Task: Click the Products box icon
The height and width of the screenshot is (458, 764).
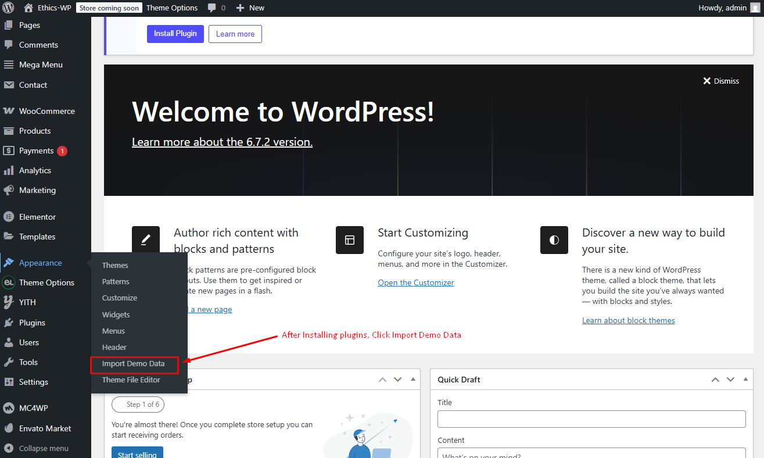Action: tap(9, 131)
